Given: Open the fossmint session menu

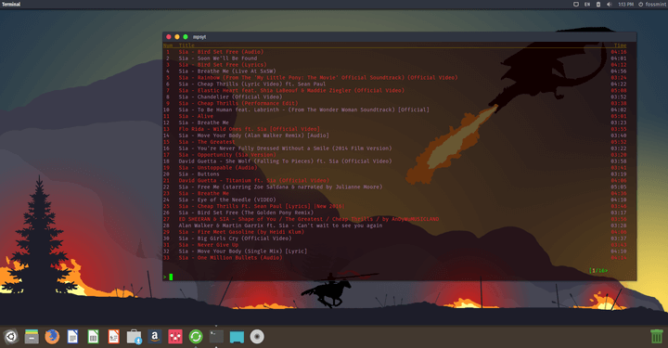Looking at the screenshot, I should coord(652,5).
